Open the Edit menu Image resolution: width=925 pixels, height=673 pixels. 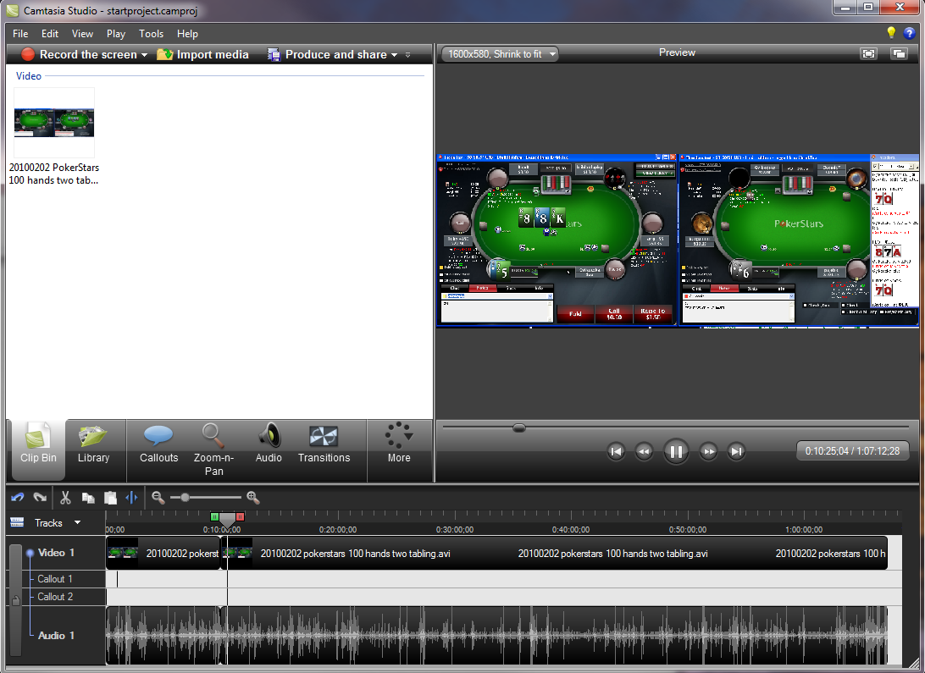click(49, 34)
